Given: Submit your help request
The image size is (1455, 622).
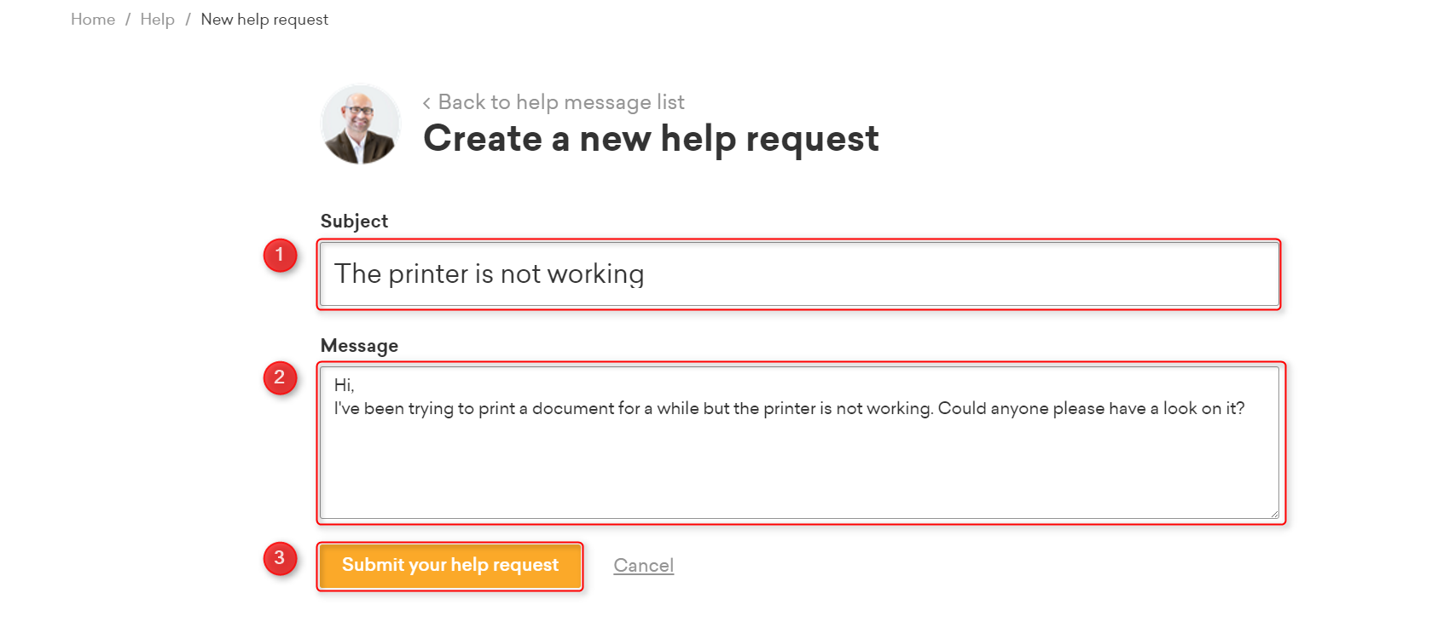Looking at the screenshot, I should click(x=450, y=566).
